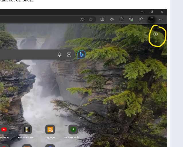
Task: Open split screen view icon
Action: pos(102,19)
